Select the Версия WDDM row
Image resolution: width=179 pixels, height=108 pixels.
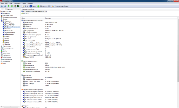point(37,57)
